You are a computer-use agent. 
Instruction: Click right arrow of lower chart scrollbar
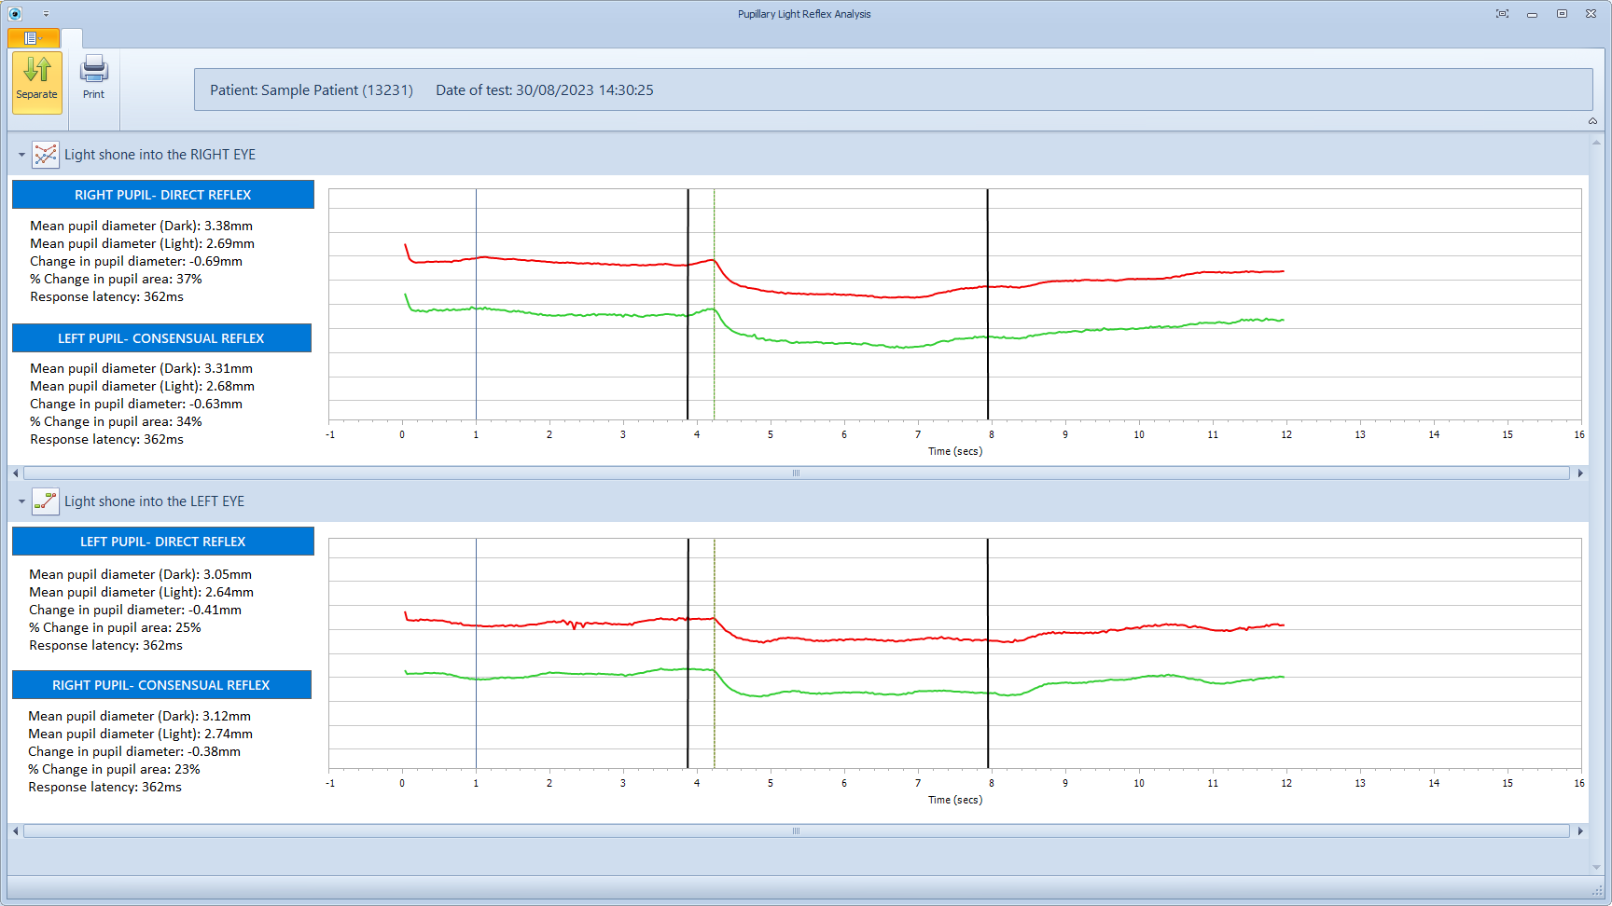pos(1580,831)
